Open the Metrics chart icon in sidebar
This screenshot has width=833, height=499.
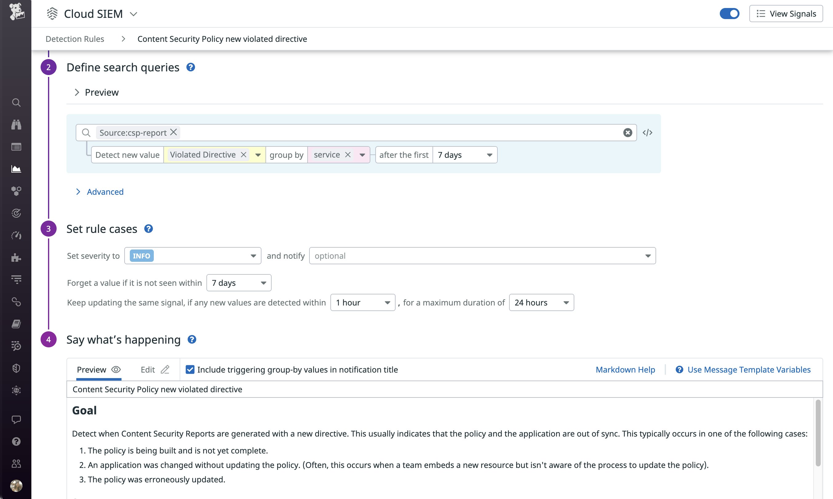coord(16,169)
